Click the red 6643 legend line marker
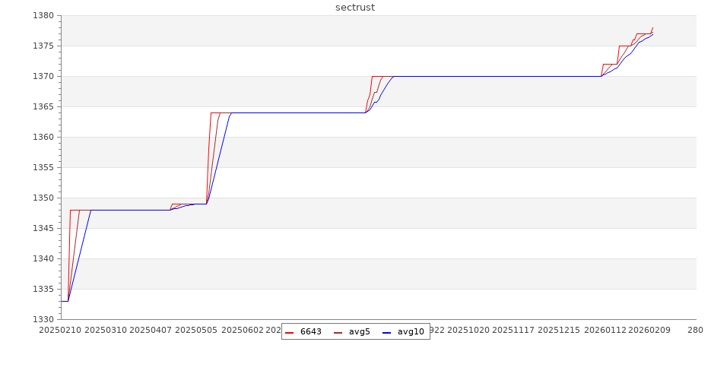This screenshot has width=711, height=380. click(289, 332)
